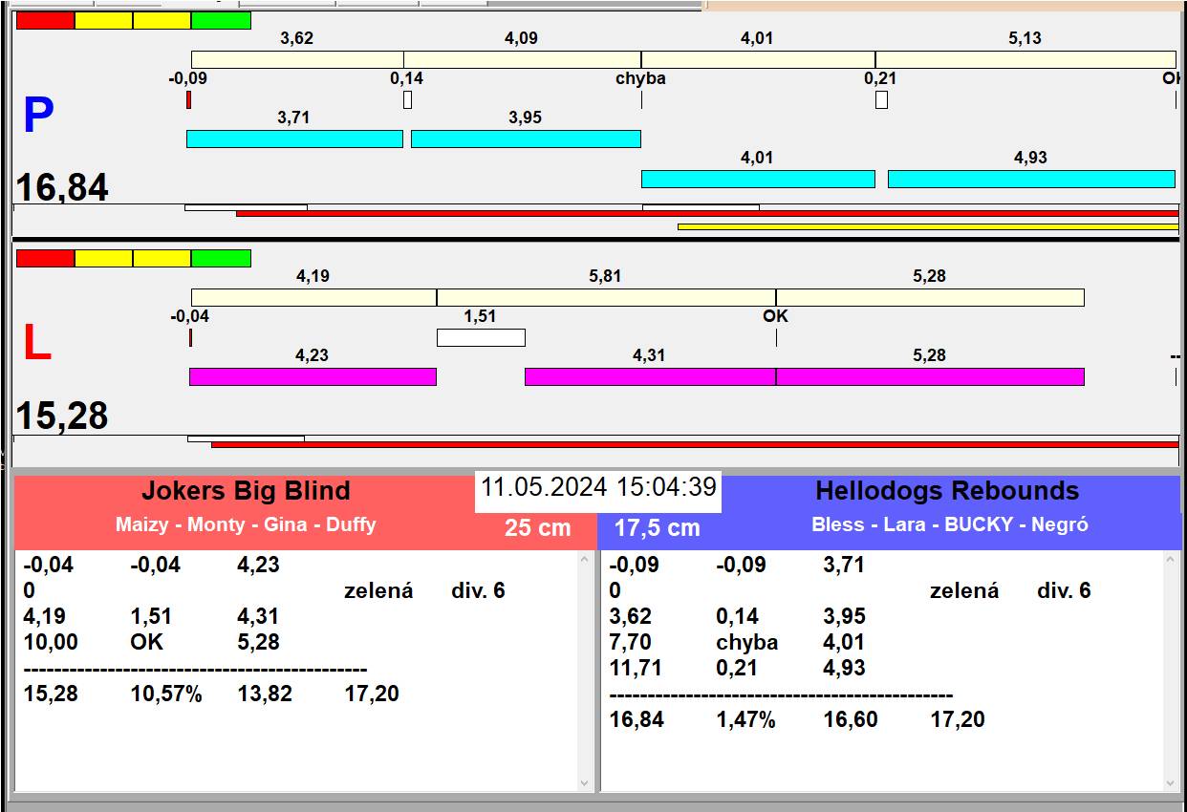Select the magenta 4,23 run bar
1187x812 pixels.
pyautogui.click(x=313, y=376)
